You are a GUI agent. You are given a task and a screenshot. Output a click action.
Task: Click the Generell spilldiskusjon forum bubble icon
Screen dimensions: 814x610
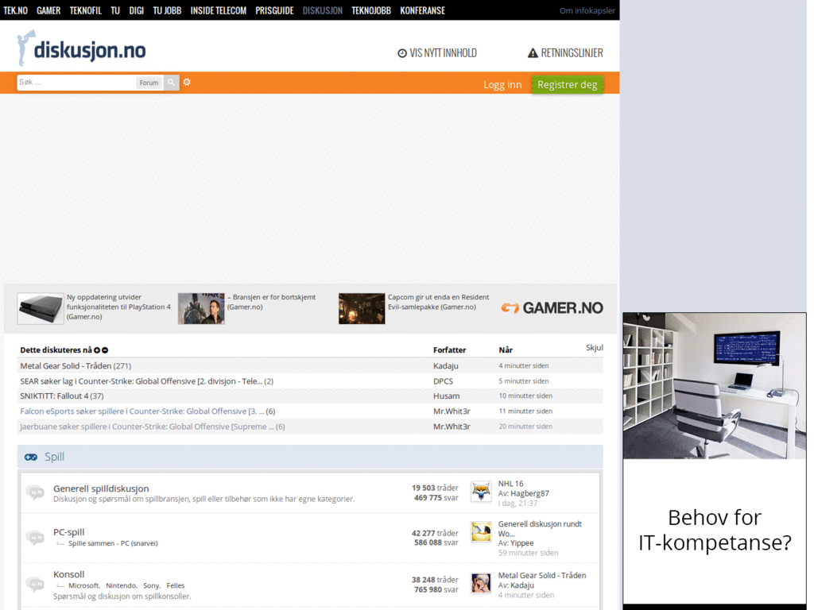[34, 492]
